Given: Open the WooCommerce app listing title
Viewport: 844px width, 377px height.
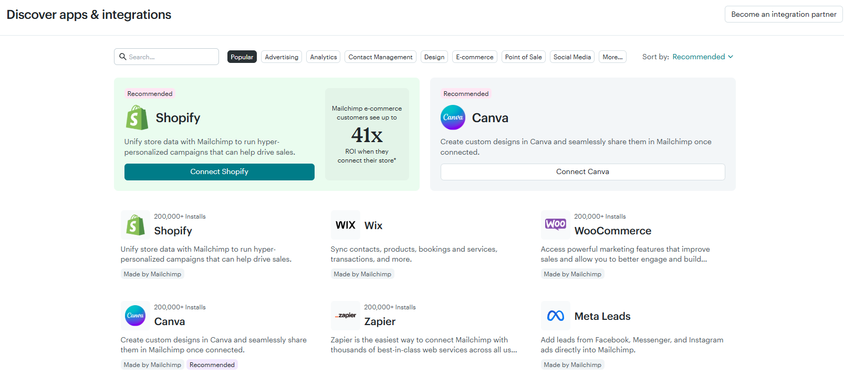Looking at the screenshot, I should pyautogui.click(x=613, y=231).
